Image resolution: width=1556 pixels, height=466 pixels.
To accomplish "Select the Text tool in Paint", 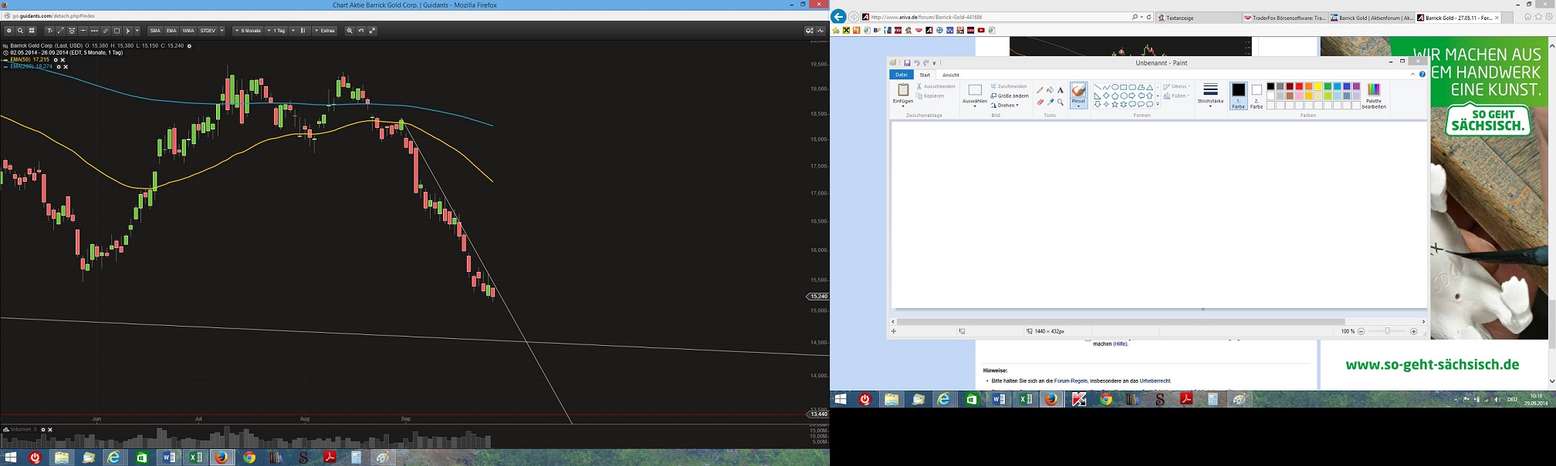I will tap(1060, 90).
